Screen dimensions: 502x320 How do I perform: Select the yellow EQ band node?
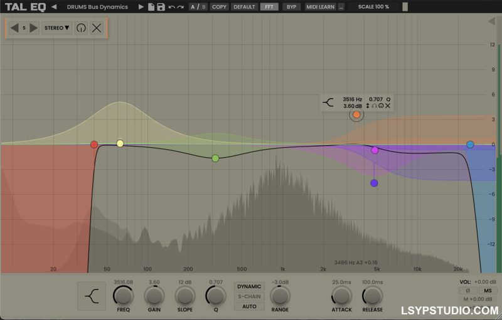point(120,143)
